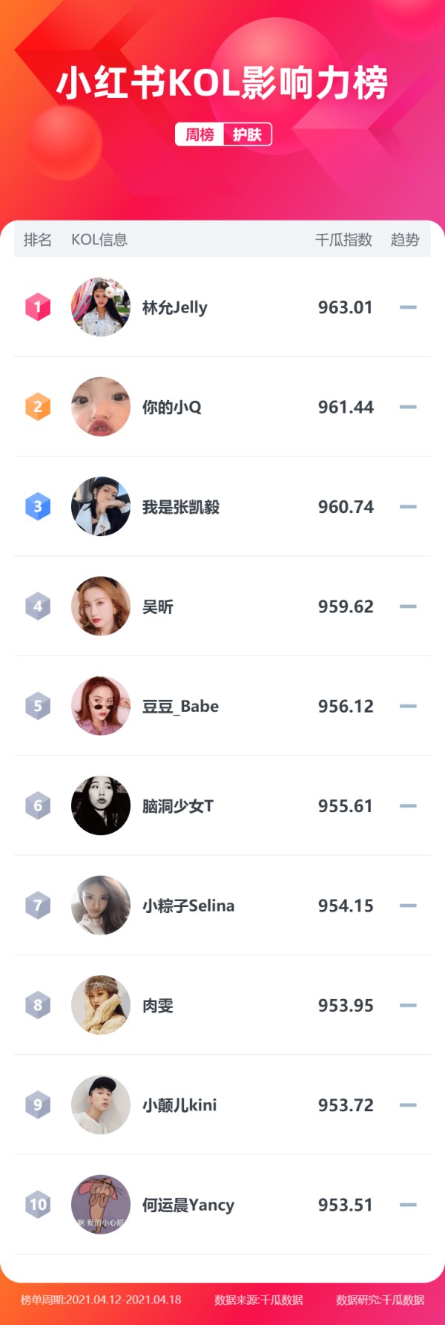The height and width of the screenshot is (1325, 445).
Task: Click the rank 1 pink badge icon
Action: 38,307
